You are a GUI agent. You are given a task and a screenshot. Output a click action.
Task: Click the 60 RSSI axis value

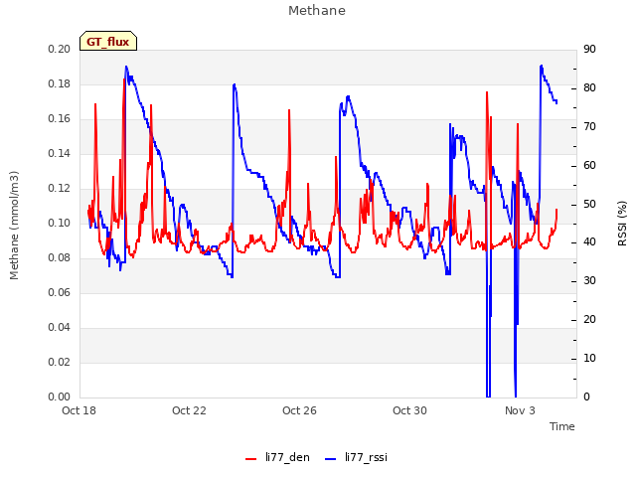tap(589, 166)
